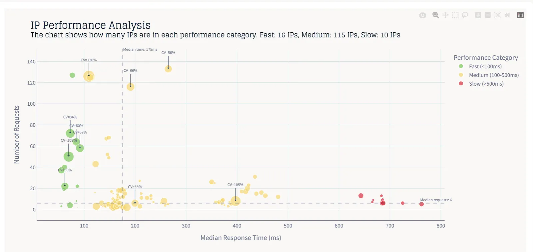The image size is (533, 252).
Task: Toggle Medium (100-500ms) legend entry
Action: [x=489, y=75]
